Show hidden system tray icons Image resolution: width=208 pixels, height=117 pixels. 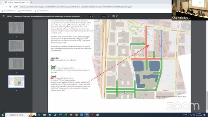click(x=188, y=115)
